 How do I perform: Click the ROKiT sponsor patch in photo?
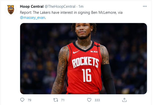coord(94,52)
